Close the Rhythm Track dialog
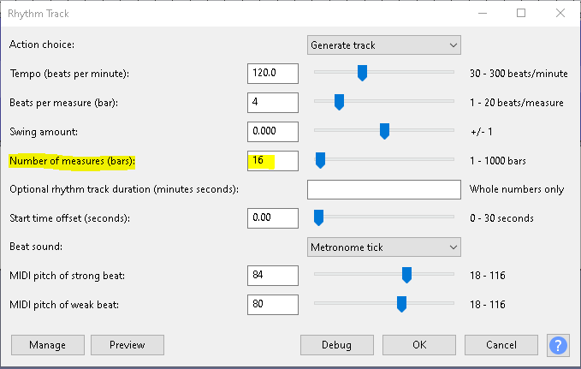581x369 pixels. pyautogui.click(x=560, y=13)
